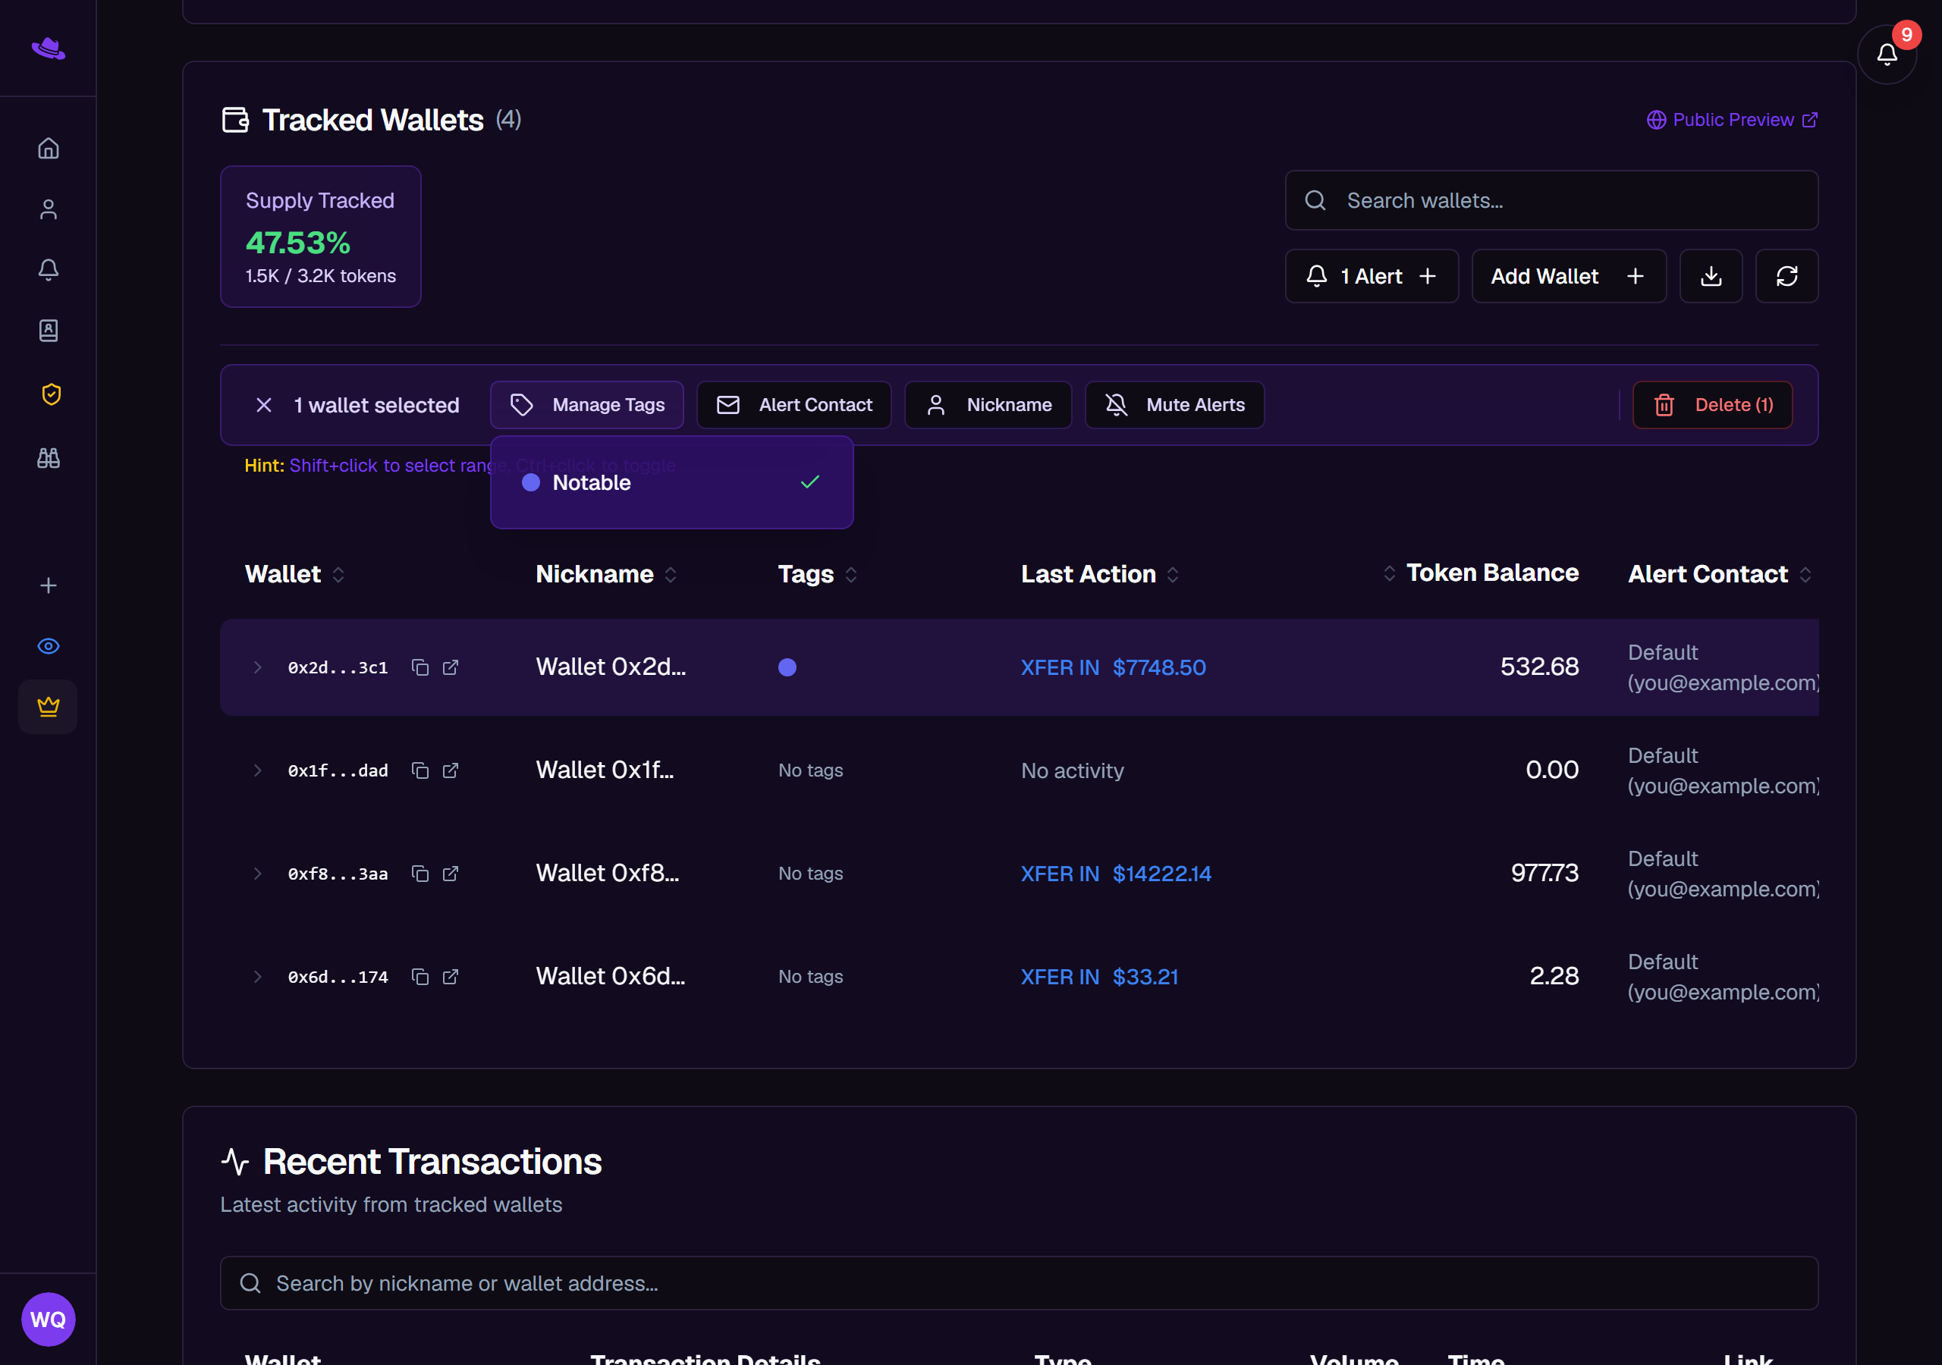Open notifications bell with 9 badge

click(1886, 55)
